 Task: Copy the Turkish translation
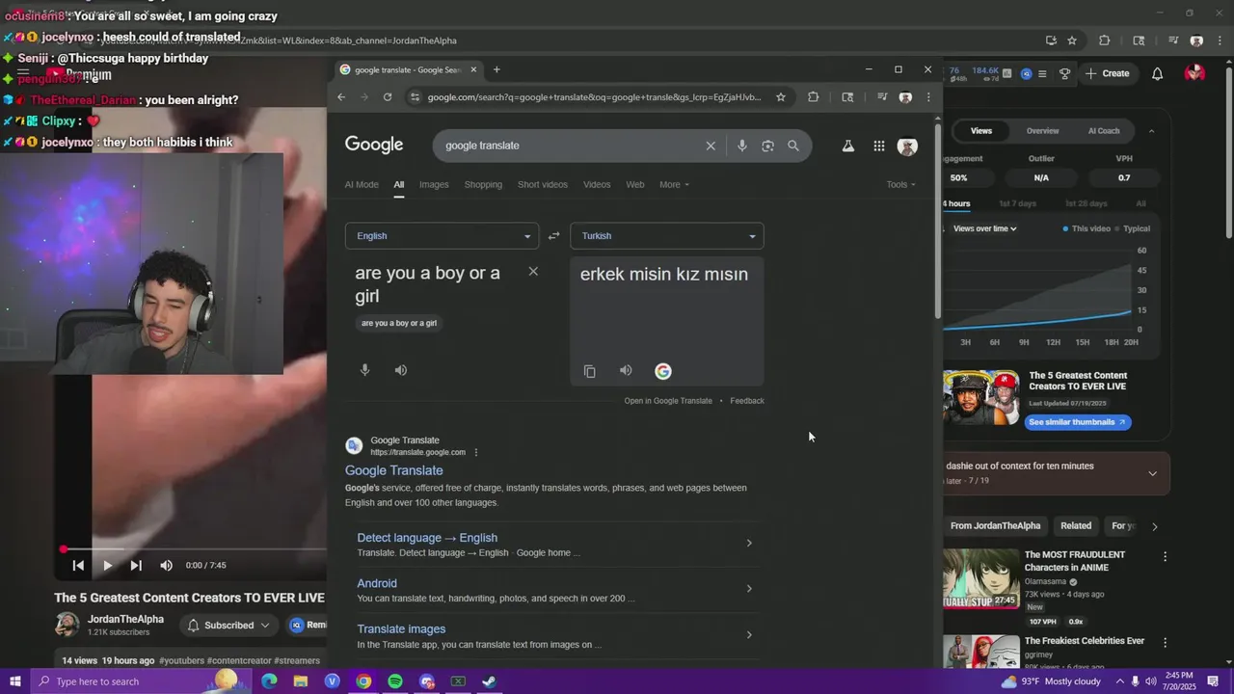click(590, 371)
